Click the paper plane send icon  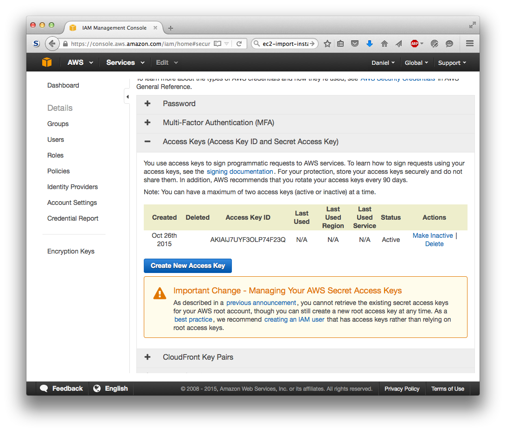click(x=399, y=44)
